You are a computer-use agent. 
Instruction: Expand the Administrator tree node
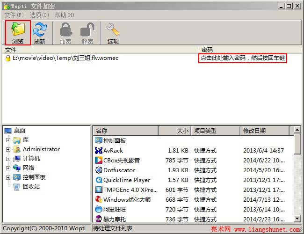point(8,149)
